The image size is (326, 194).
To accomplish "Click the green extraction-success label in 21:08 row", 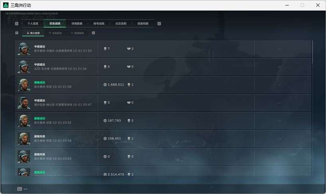I will coord(40,83).
